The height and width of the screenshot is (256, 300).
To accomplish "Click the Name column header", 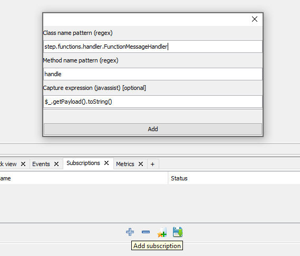I will pyautogui.click(x=5, y=178).
